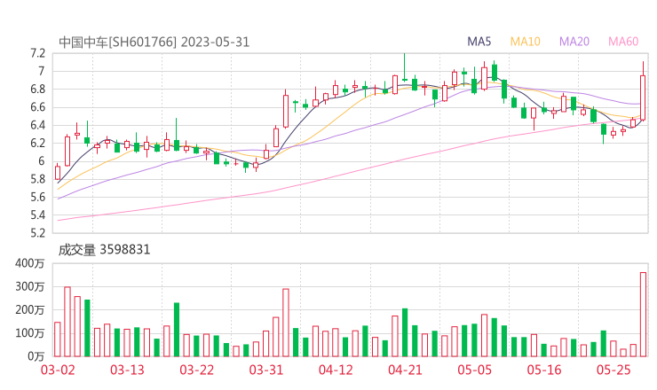Click the 05-16 date axis label
The height and width of the screenshot is (390, 657).
coord(544,370)
